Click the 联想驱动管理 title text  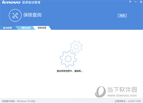[31, 2]
